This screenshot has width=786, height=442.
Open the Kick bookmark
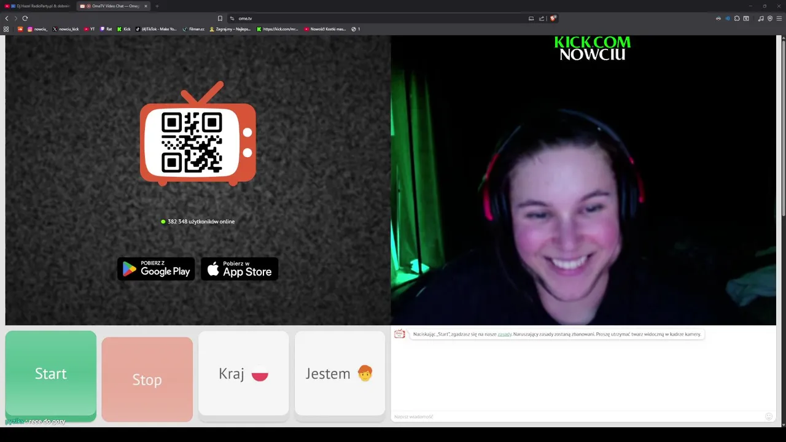click(124, 29)
